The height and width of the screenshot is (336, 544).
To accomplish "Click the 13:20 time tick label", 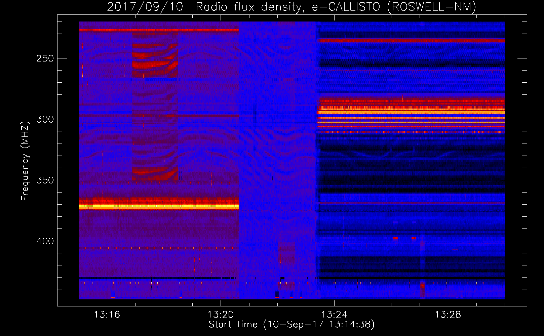I will click(221, 314).
